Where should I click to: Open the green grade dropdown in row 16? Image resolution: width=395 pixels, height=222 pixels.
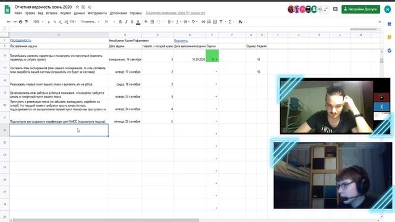(x=217, y=59)
